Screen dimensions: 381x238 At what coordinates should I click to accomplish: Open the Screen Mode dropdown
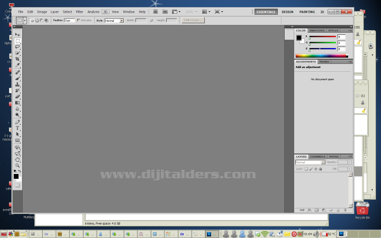click(x=219, y=12)
